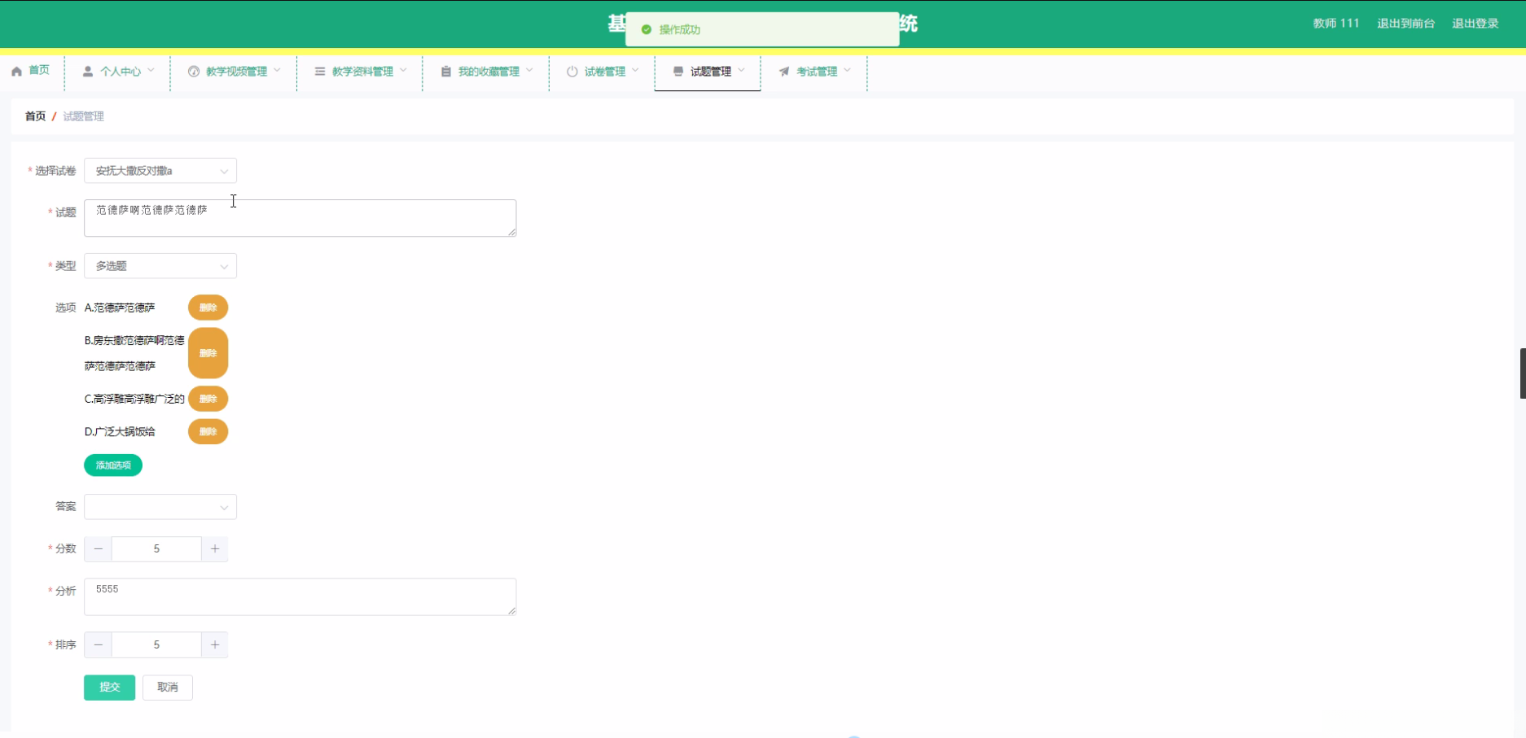Submit the form with 提交 button
The width and height of the screenshot is (1526, 738).
(109, 688)
